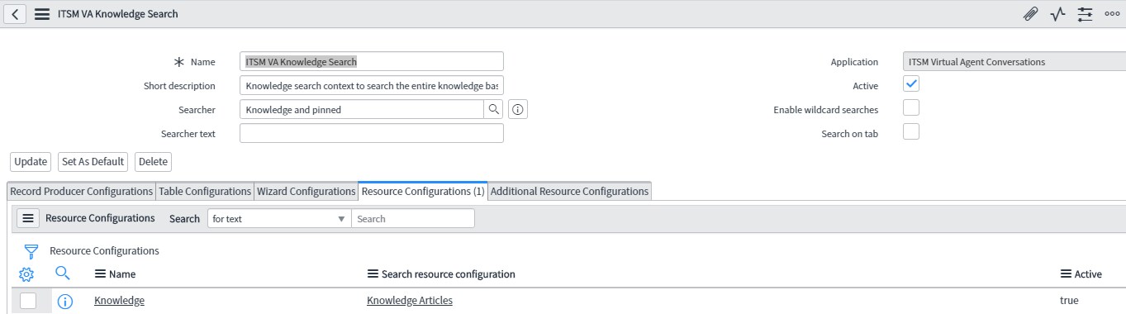The width and height of the screenshot is (1126, 314).
Task: Select the Knowledge row checkbox
Action: pyautogui.click(x=28, y=301)
